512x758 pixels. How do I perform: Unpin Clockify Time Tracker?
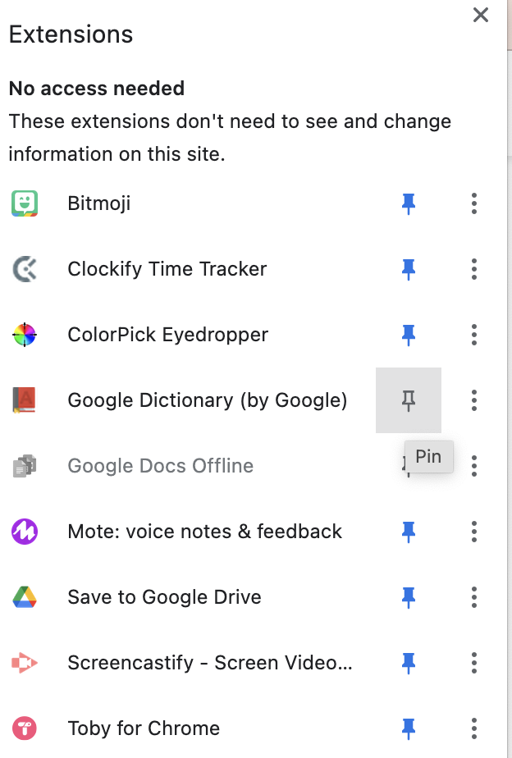click(408, 269)
